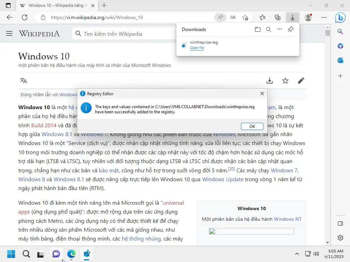Open the Favorites list icon
This screenshot has width=350, height=262.
point(262,17)
